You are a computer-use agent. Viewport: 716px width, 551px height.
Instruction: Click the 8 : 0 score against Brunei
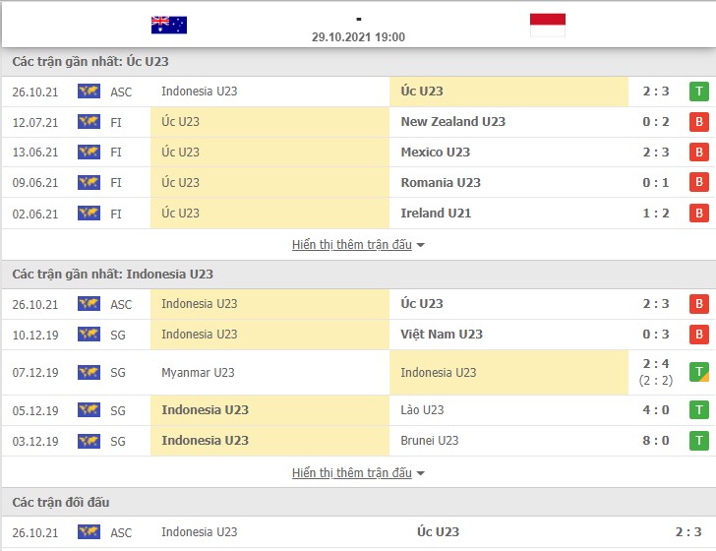click(x=656, y=441)
